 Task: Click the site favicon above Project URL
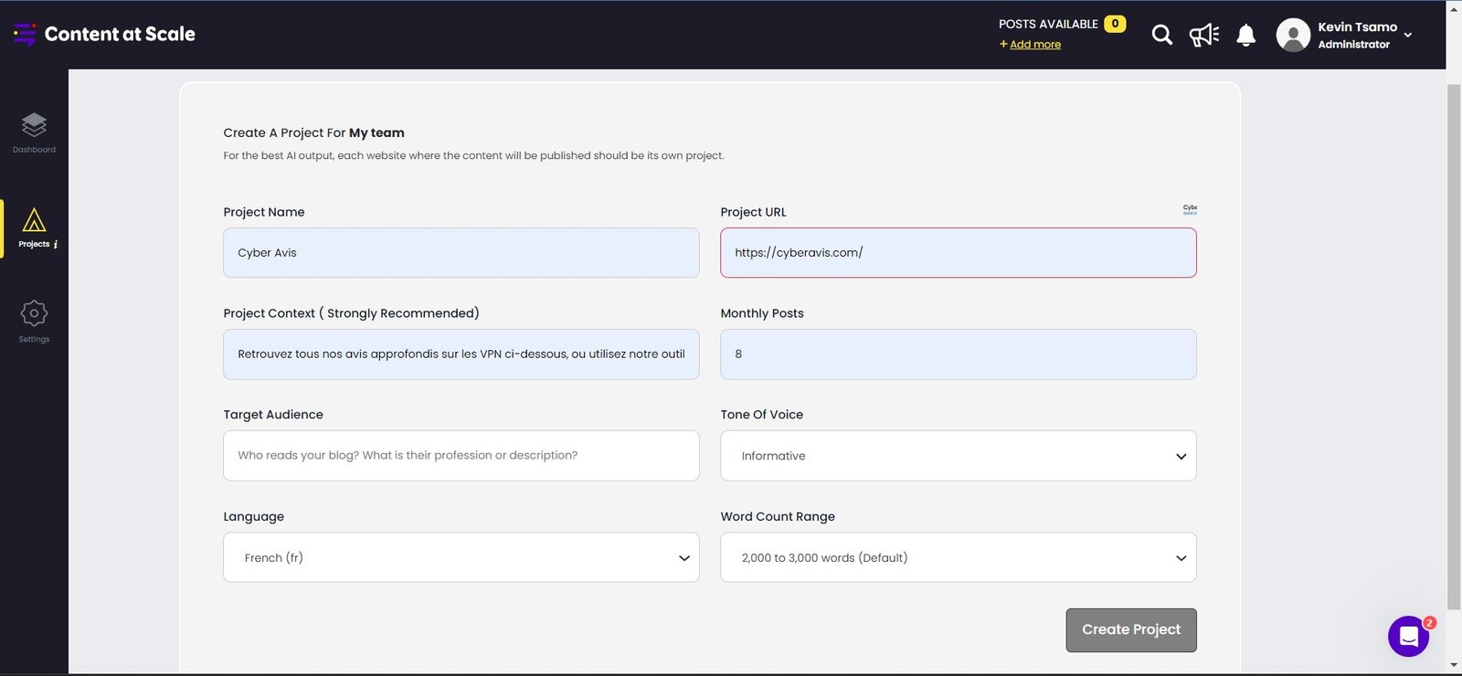(1190, 209)
